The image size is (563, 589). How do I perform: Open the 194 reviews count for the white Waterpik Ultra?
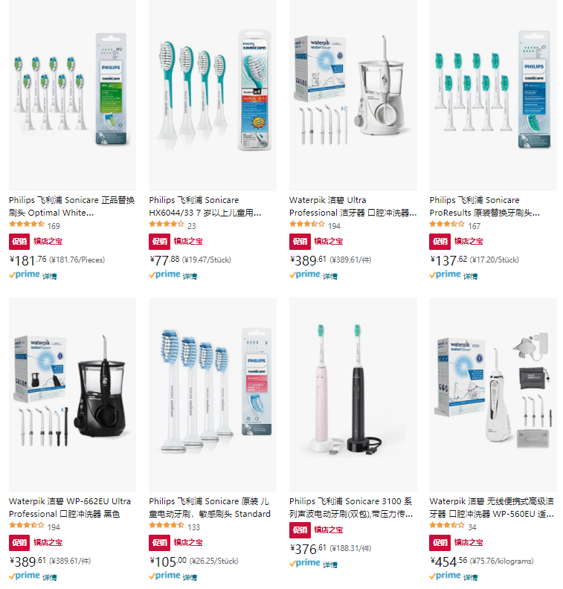[334, 226]
